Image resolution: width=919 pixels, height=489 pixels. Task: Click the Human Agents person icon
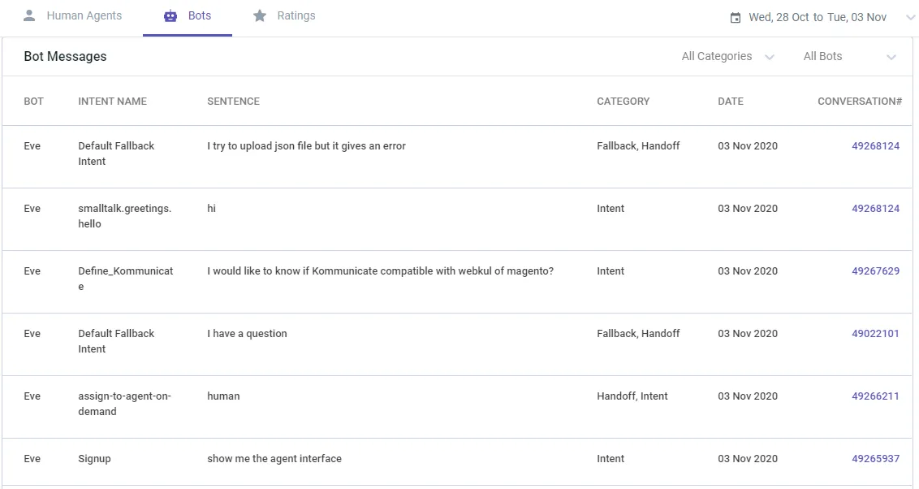click(x=30, y=16)
